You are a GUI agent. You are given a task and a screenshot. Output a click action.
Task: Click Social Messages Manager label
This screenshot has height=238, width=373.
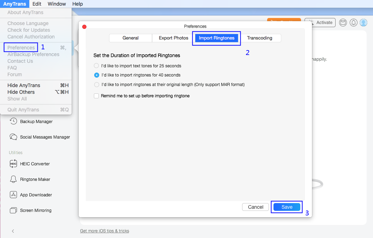45,137
